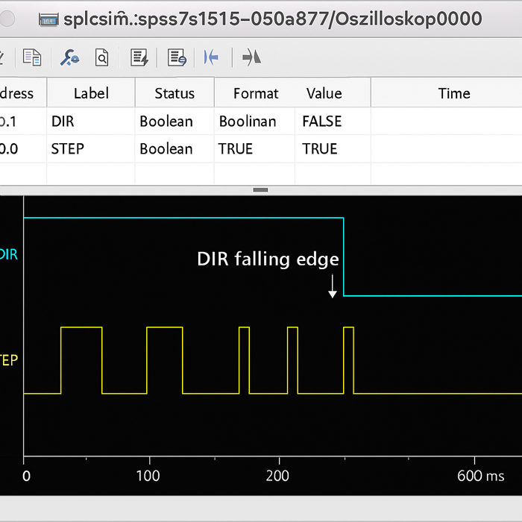Open the magnifier page preview icon
The image size is (522, 522).
pyautogui.click(x=101, y=57)
